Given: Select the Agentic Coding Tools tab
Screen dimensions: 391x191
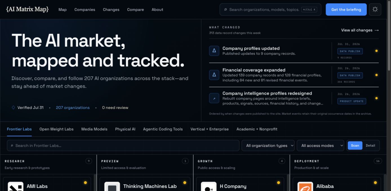Looking at the screenshot, I should tap(163, 129).
